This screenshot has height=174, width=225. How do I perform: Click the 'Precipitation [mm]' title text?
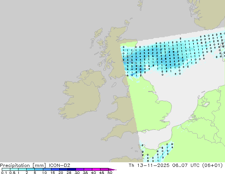(x=23, y=165)
